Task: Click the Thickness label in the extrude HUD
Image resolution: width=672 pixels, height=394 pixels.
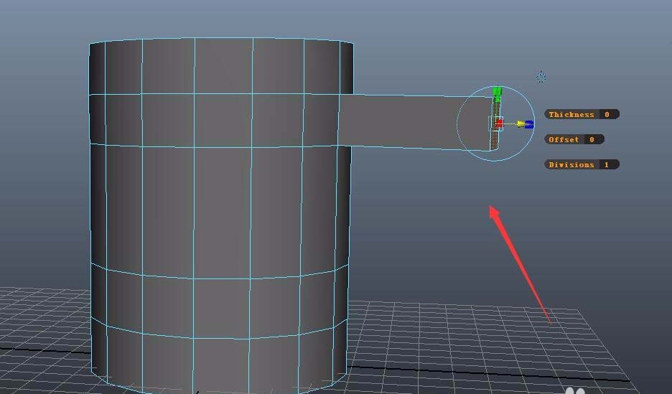Action: [x=571, y=114]
